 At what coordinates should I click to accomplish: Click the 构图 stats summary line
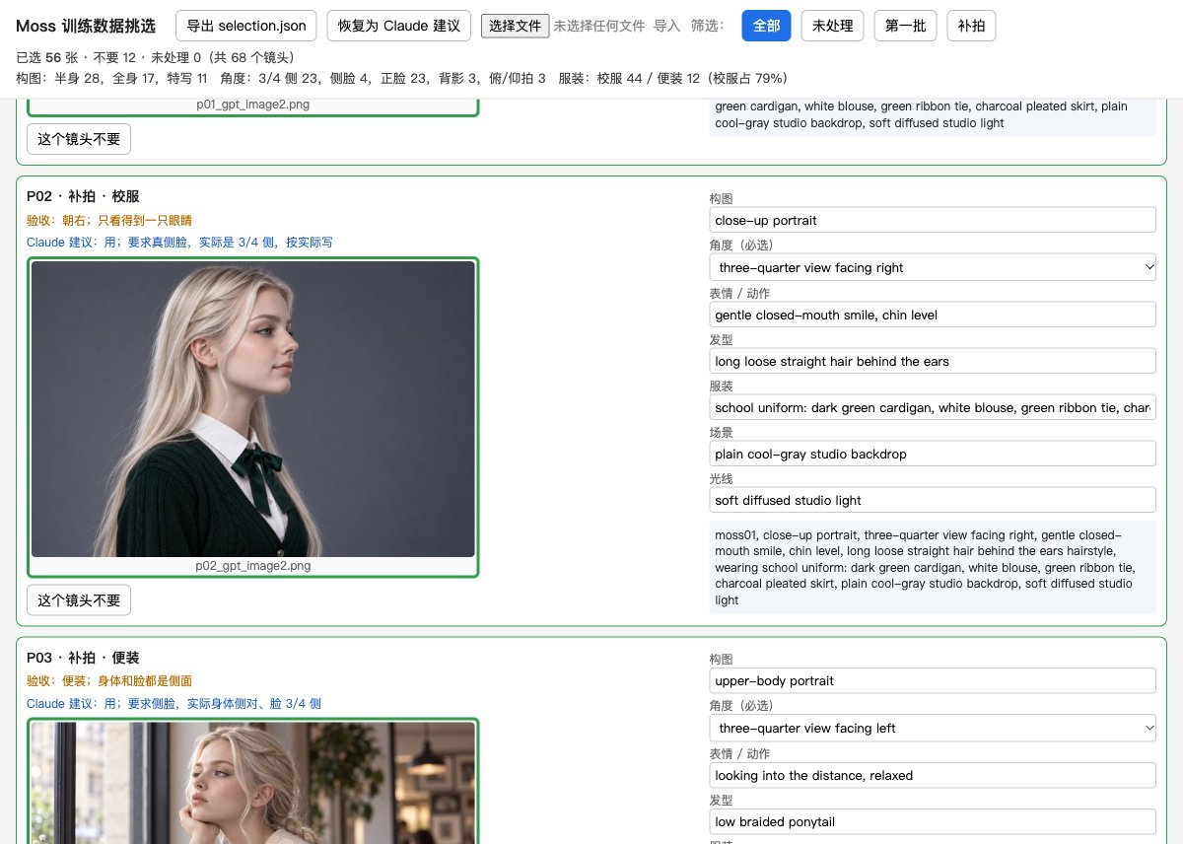click(401, 78)
